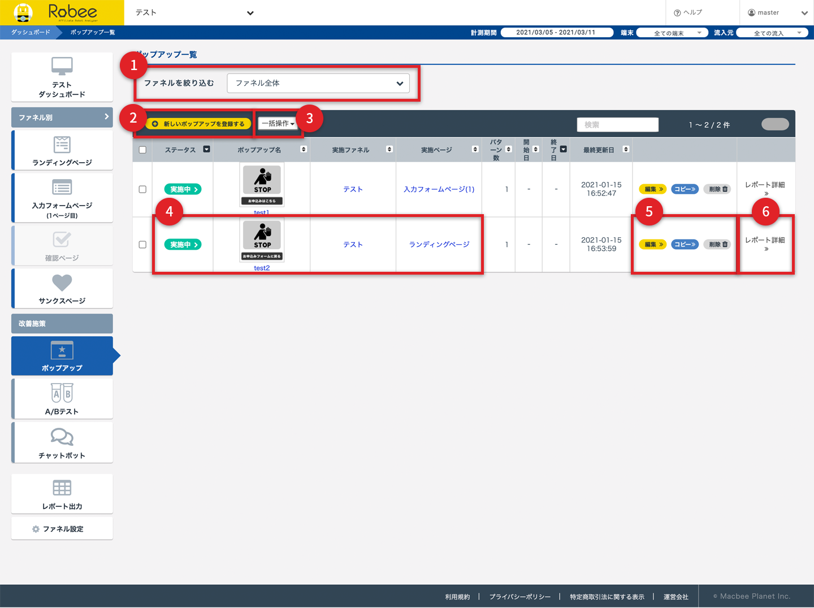
Task: Tick the checkbox for the test1 row
Action: pos(142,189)
